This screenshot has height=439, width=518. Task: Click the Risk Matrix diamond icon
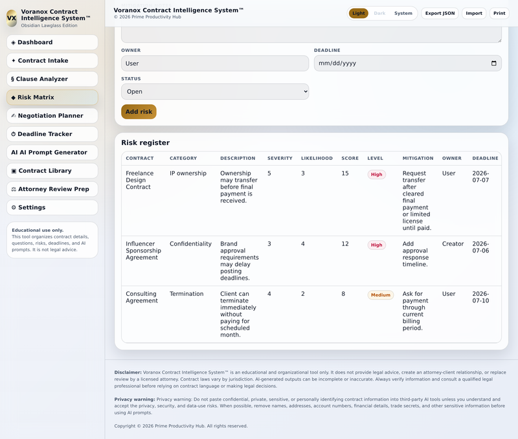click(13, 98)
